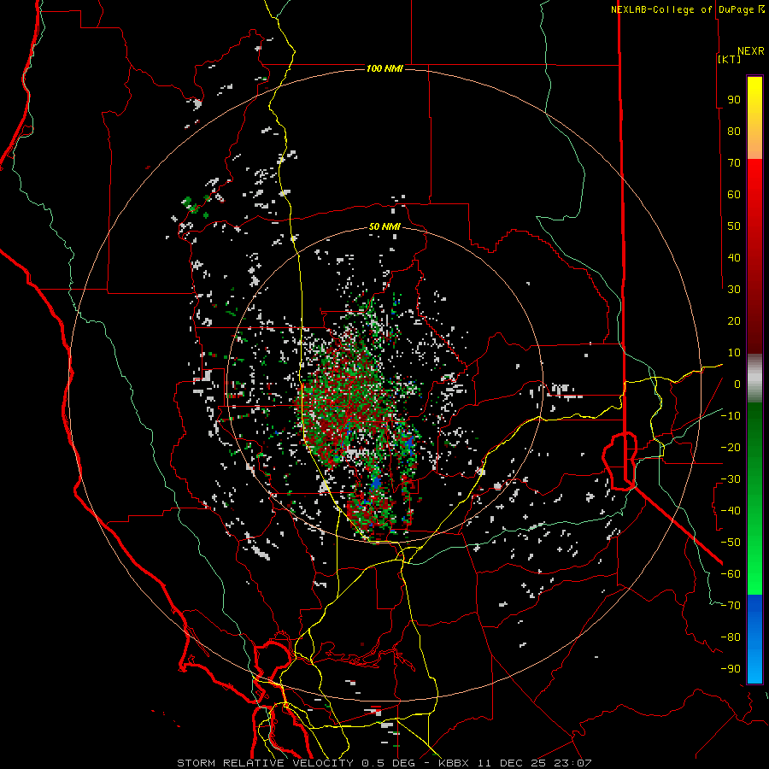Screen dimensions: 769x769
Task: Click the 100 NMI range ring label
Action: point(384,68)
